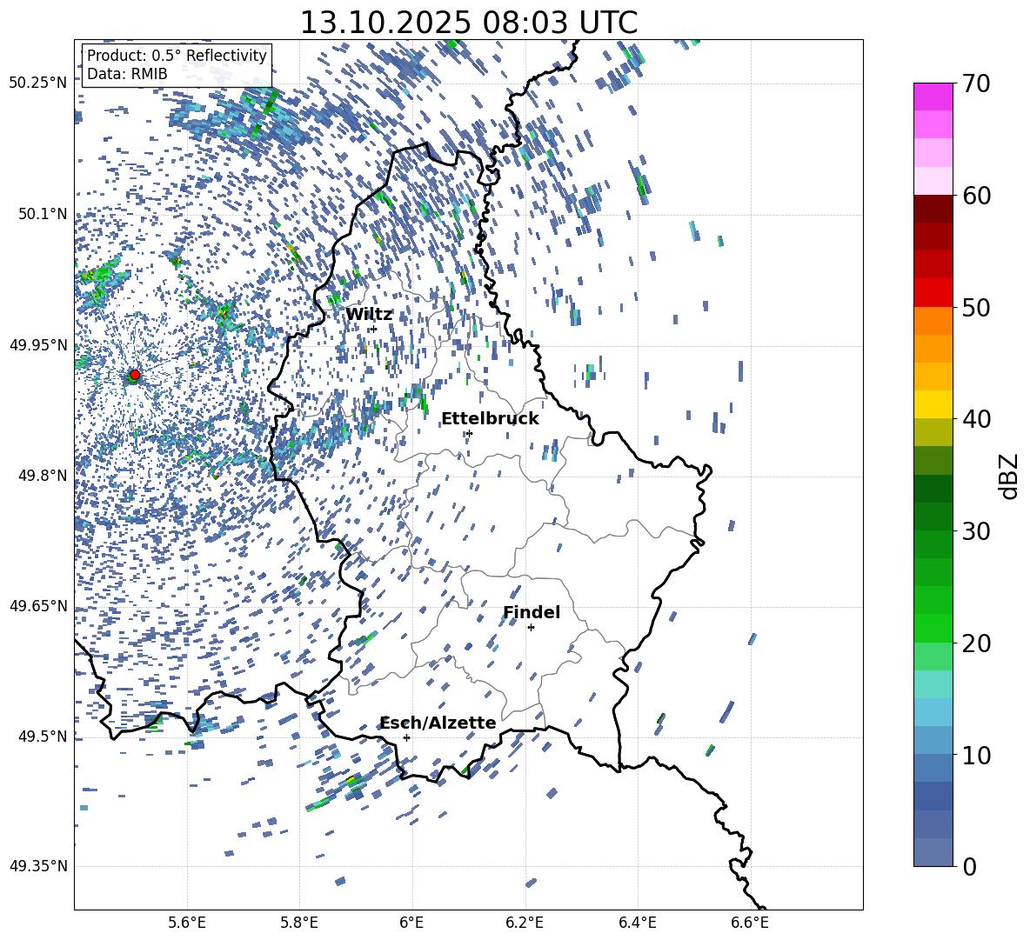
Task: Click the turquoise colorbar segment below 20
Action: [933, 684]
